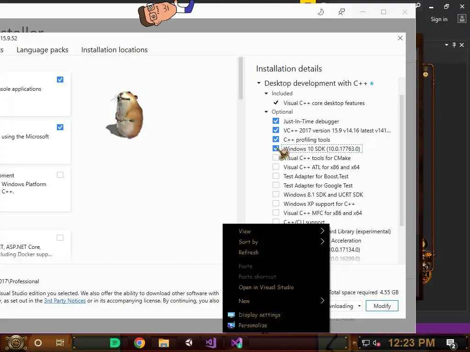The height and width of the screenshot is (352, 470).
Task: Open the Visual Studio panel options dropdown arrow
Action: click(x=446, y=45)
